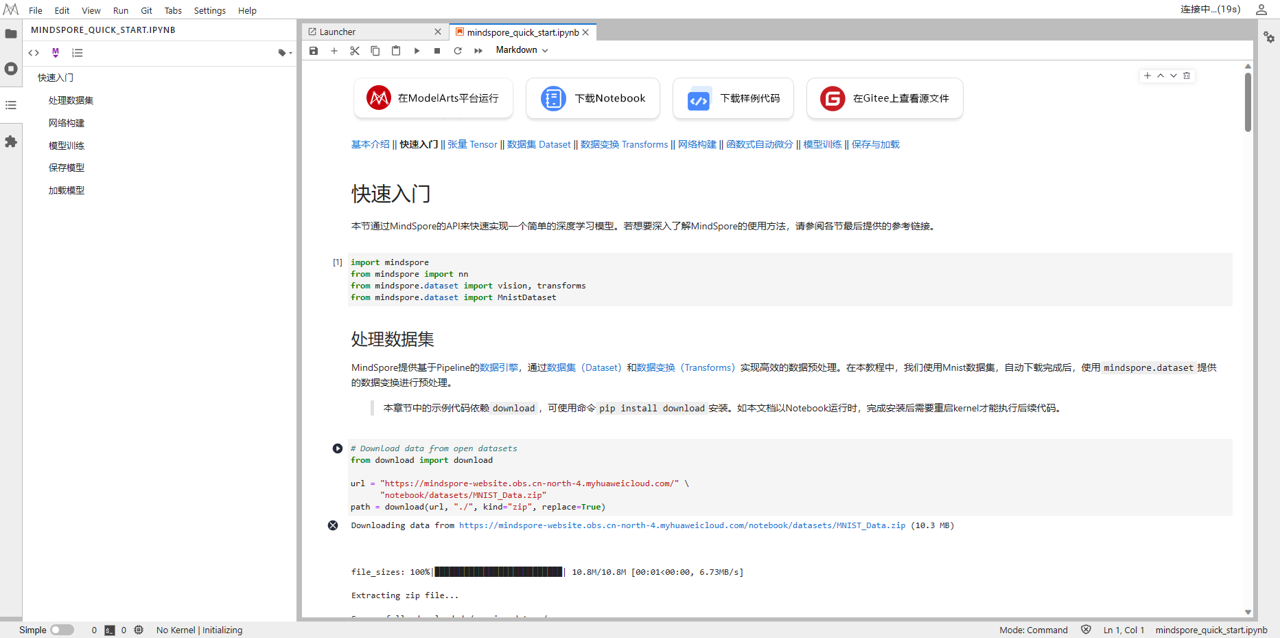Click the 在ModelArts平台运行 button
The image size is (1280, 638).
pyautogui.click(x=432, y=98)
